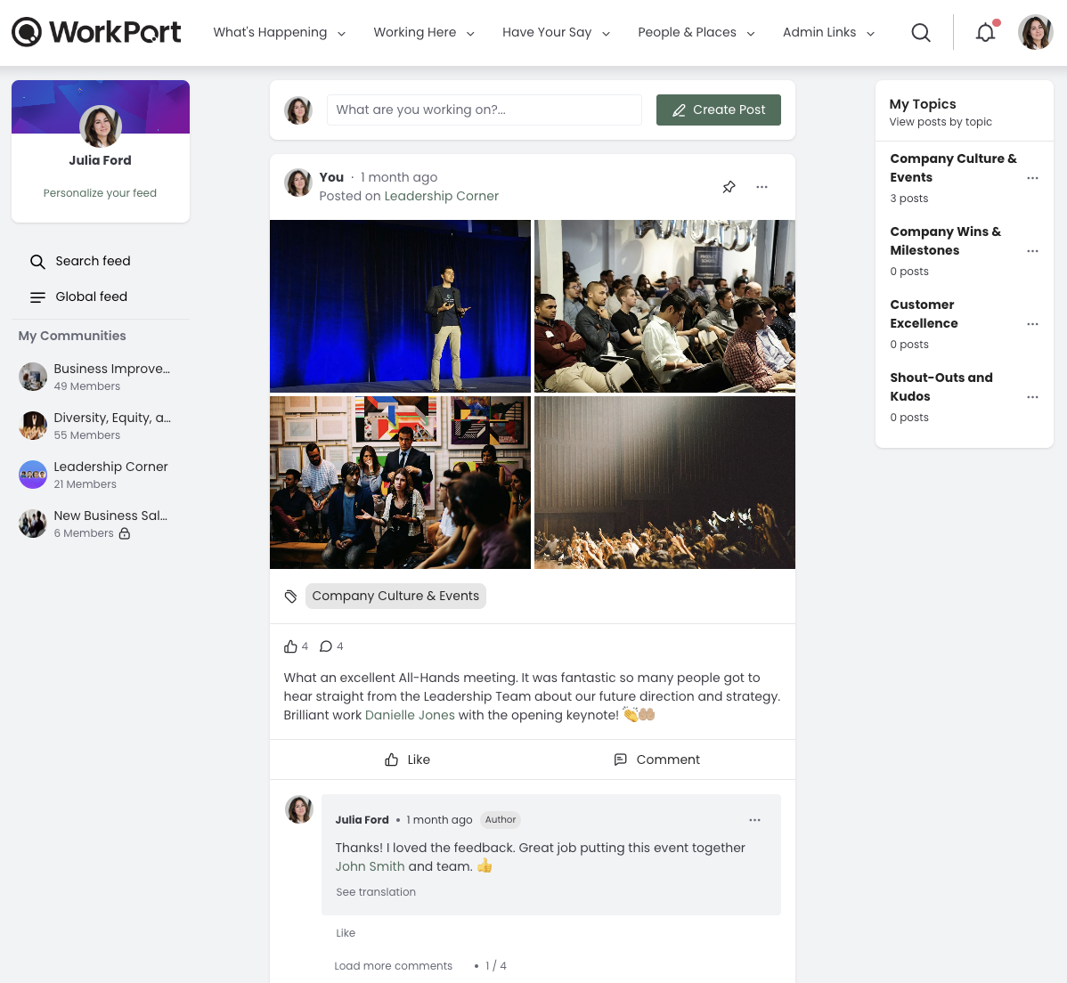Open the notifications bell
The image size is (1067, 983).
985,32
